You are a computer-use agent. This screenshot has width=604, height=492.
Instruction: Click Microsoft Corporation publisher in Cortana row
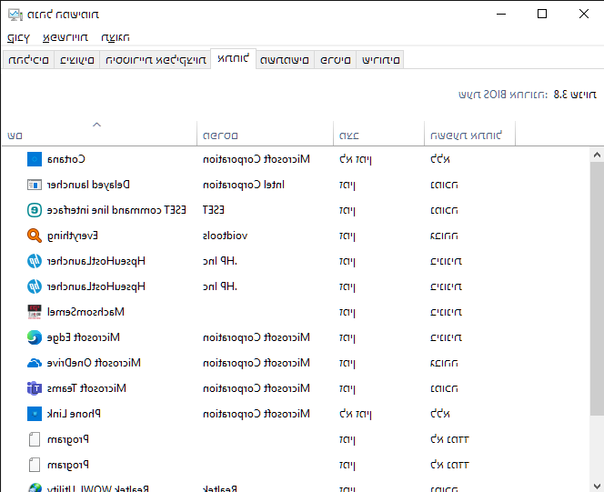coord(257,159)
